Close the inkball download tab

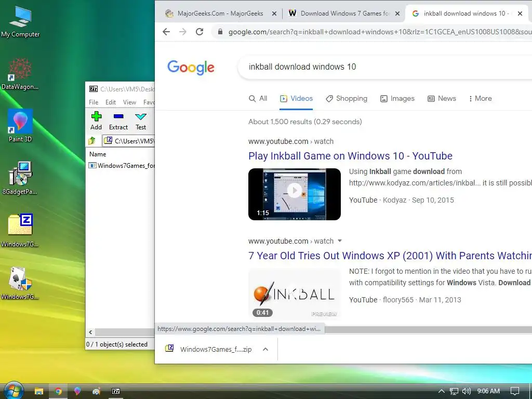pyautogui.click(x=520, y=14)
